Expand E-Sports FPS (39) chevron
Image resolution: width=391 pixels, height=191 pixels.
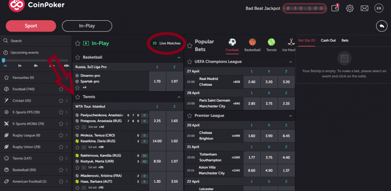[67, 112]
